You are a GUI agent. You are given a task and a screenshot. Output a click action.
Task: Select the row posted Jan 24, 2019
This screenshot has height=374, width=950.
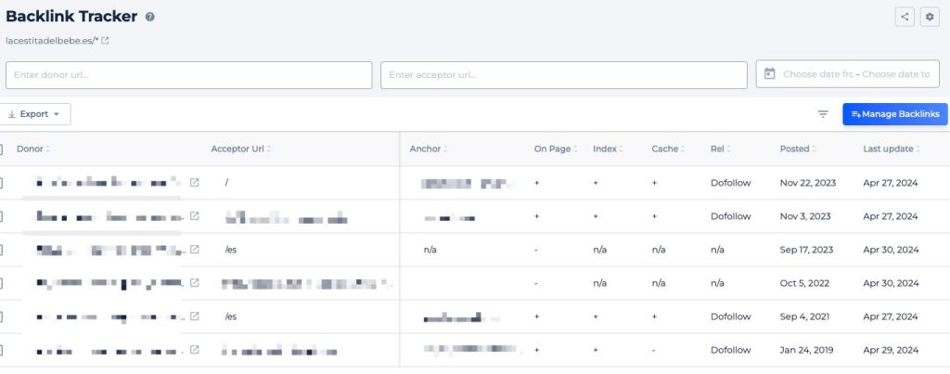[1, 349]
